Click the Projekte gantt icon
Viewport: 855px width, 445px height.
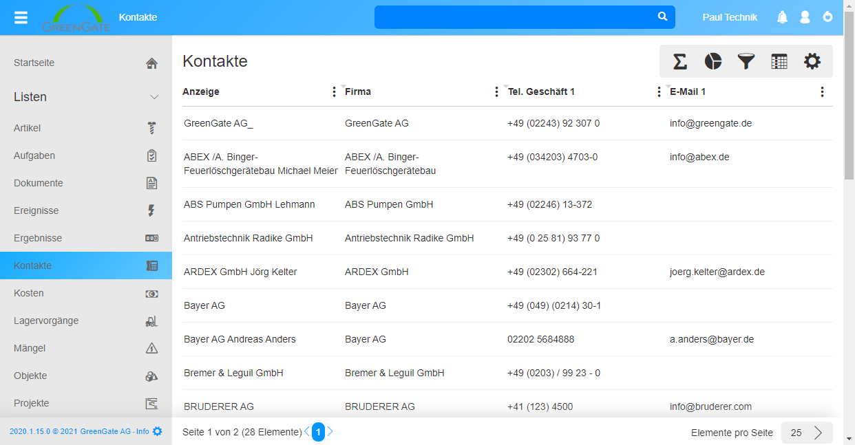coord(152,403)
